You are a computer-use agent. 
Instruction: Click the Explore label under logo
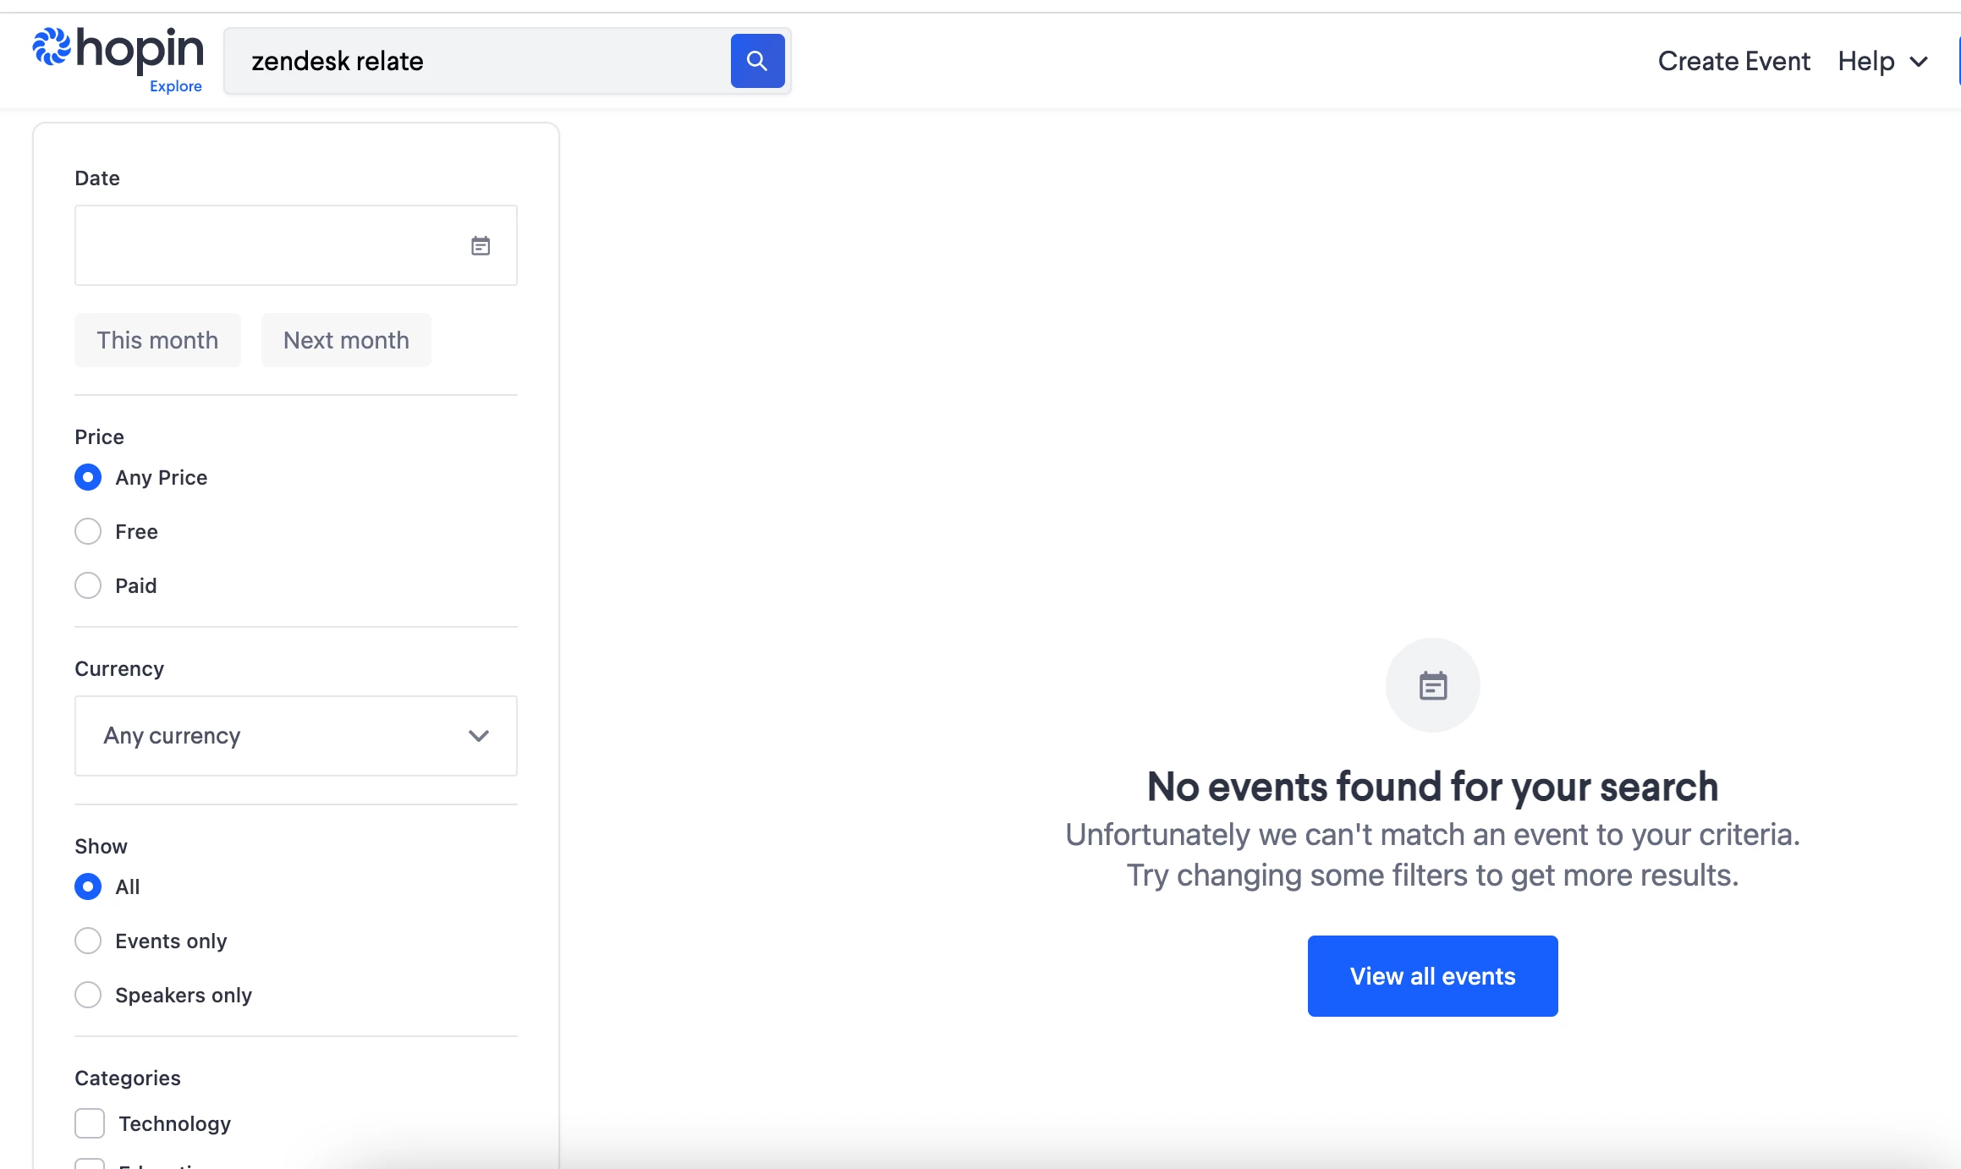click(175, 86)
